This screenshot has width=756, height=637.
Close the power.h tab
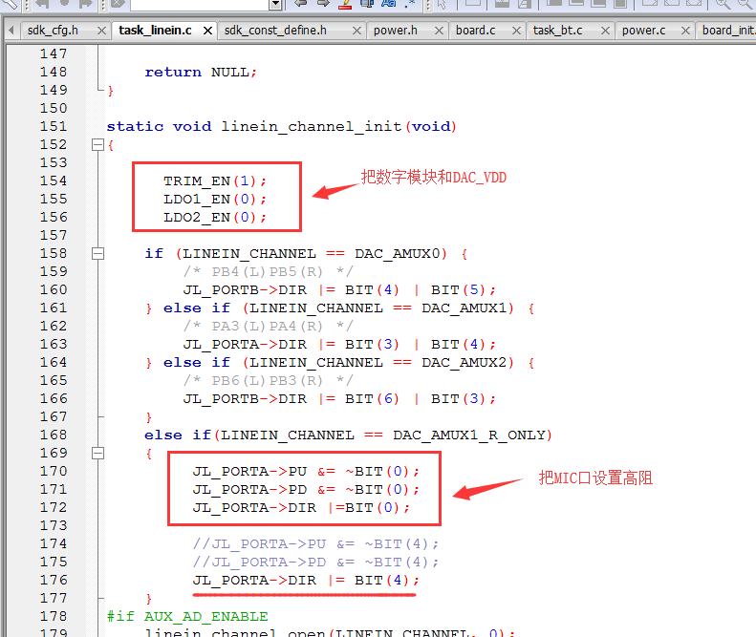439,31
